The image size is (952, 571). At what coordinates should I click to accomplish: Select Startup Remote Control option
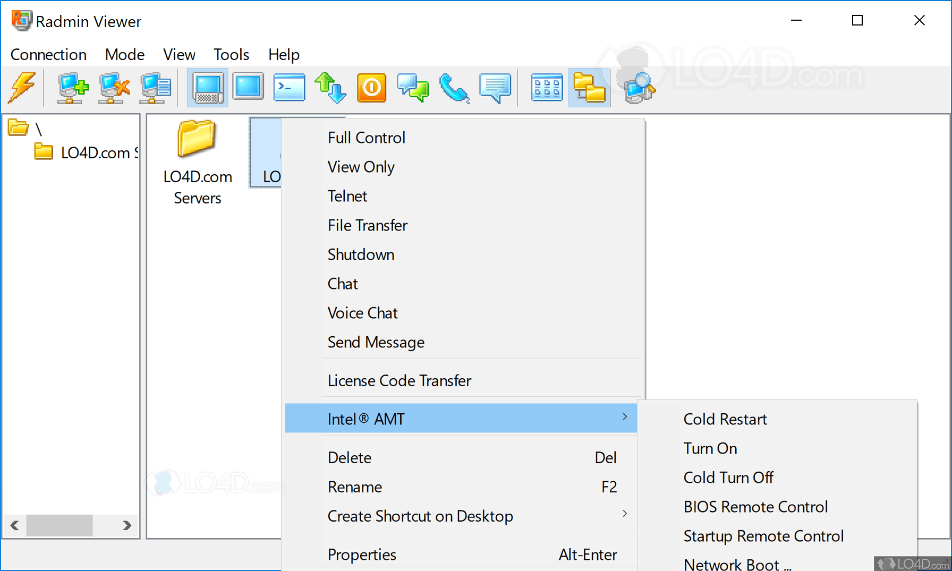pos(778,536)
